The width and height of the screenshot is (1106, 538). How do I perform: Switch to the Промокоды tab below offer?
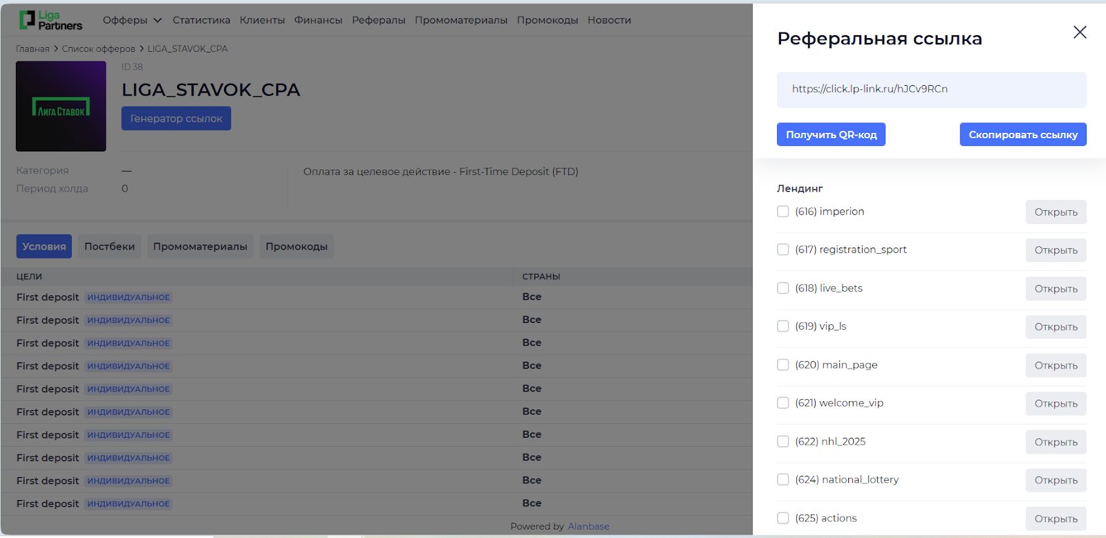tap(296, 247)
